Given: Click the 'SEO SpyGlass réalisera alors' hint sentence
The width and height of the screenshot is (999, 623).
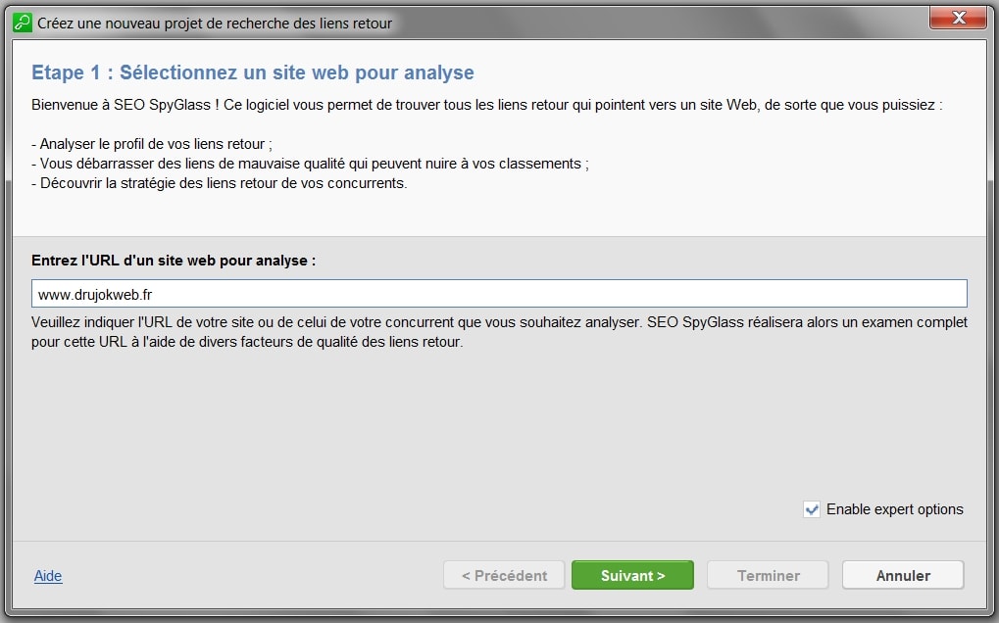Looking at the screenshot, I should 807,322.
